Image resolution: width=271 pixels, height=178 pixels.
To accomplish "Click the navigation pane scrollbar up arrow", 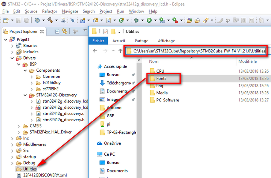I will tap(139, 60).
